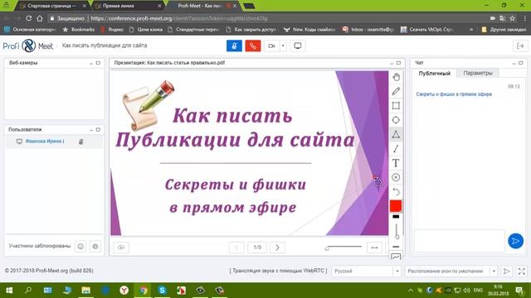Screen dimensions: 531x298
Task: Open the Русский language dropdown
Action: 367,271
